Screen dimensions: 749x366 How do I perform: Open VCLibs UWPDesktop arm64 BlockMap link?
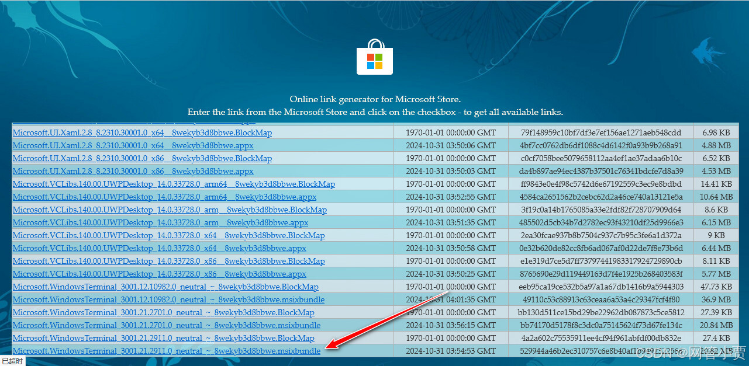click(174, 184)
